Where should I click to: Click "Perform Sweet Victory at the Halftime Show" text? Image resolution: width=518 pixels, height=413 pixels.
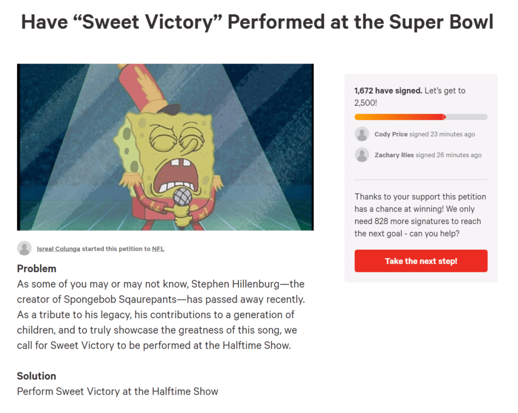(x=117, y=391)
